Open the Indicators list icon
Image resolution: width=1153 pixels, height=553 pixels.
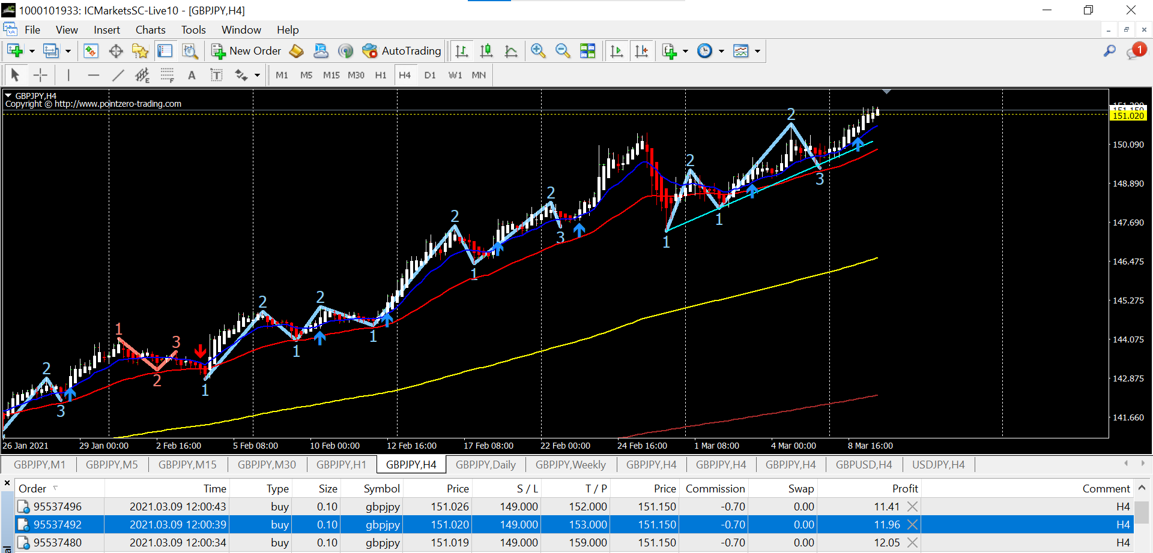click(x=669, y=51)
